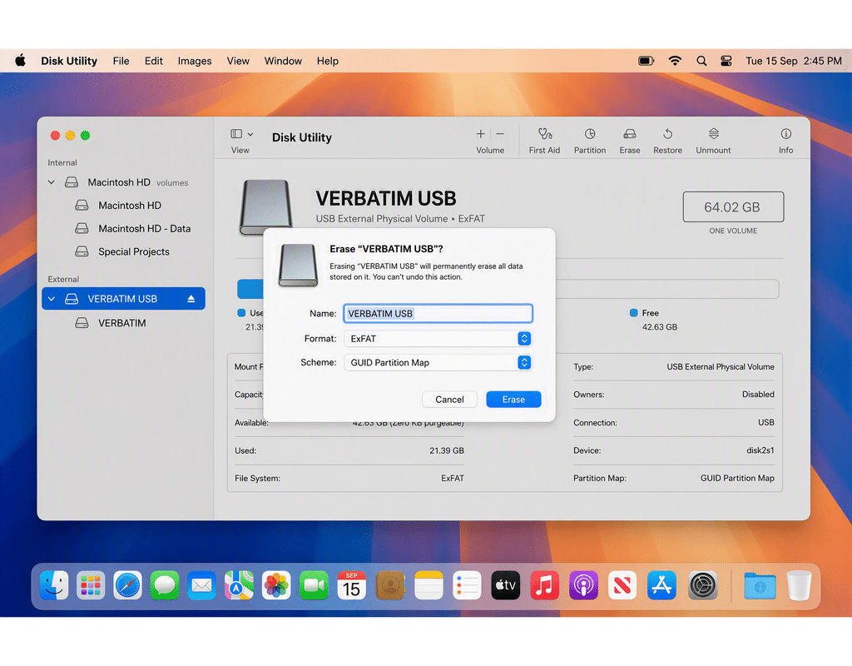The image size is (852, 666).
Task: Click the date and time in menu bar
Action: [793, 61]
